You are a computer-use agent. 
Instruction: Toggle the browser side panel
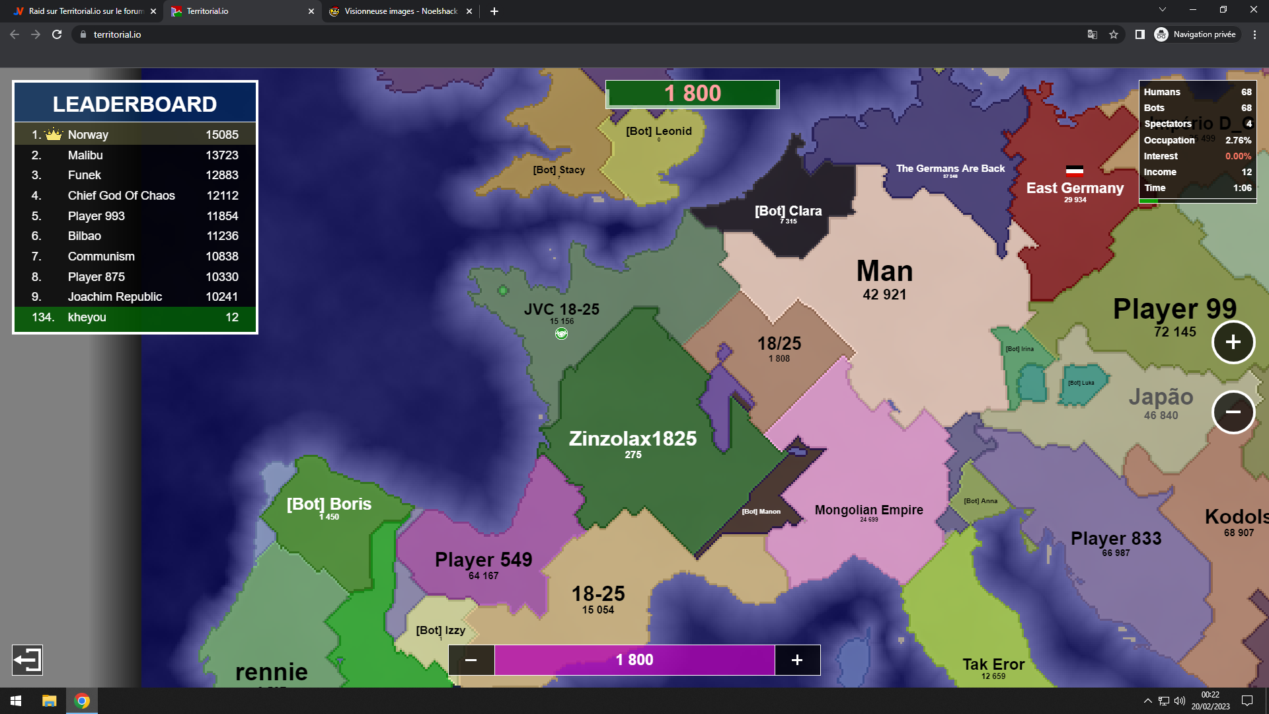coord(1140,34)
